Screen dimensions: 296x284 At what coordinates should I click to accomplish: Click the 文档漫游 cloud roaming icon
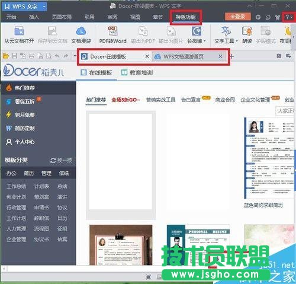tap(81, 31)
